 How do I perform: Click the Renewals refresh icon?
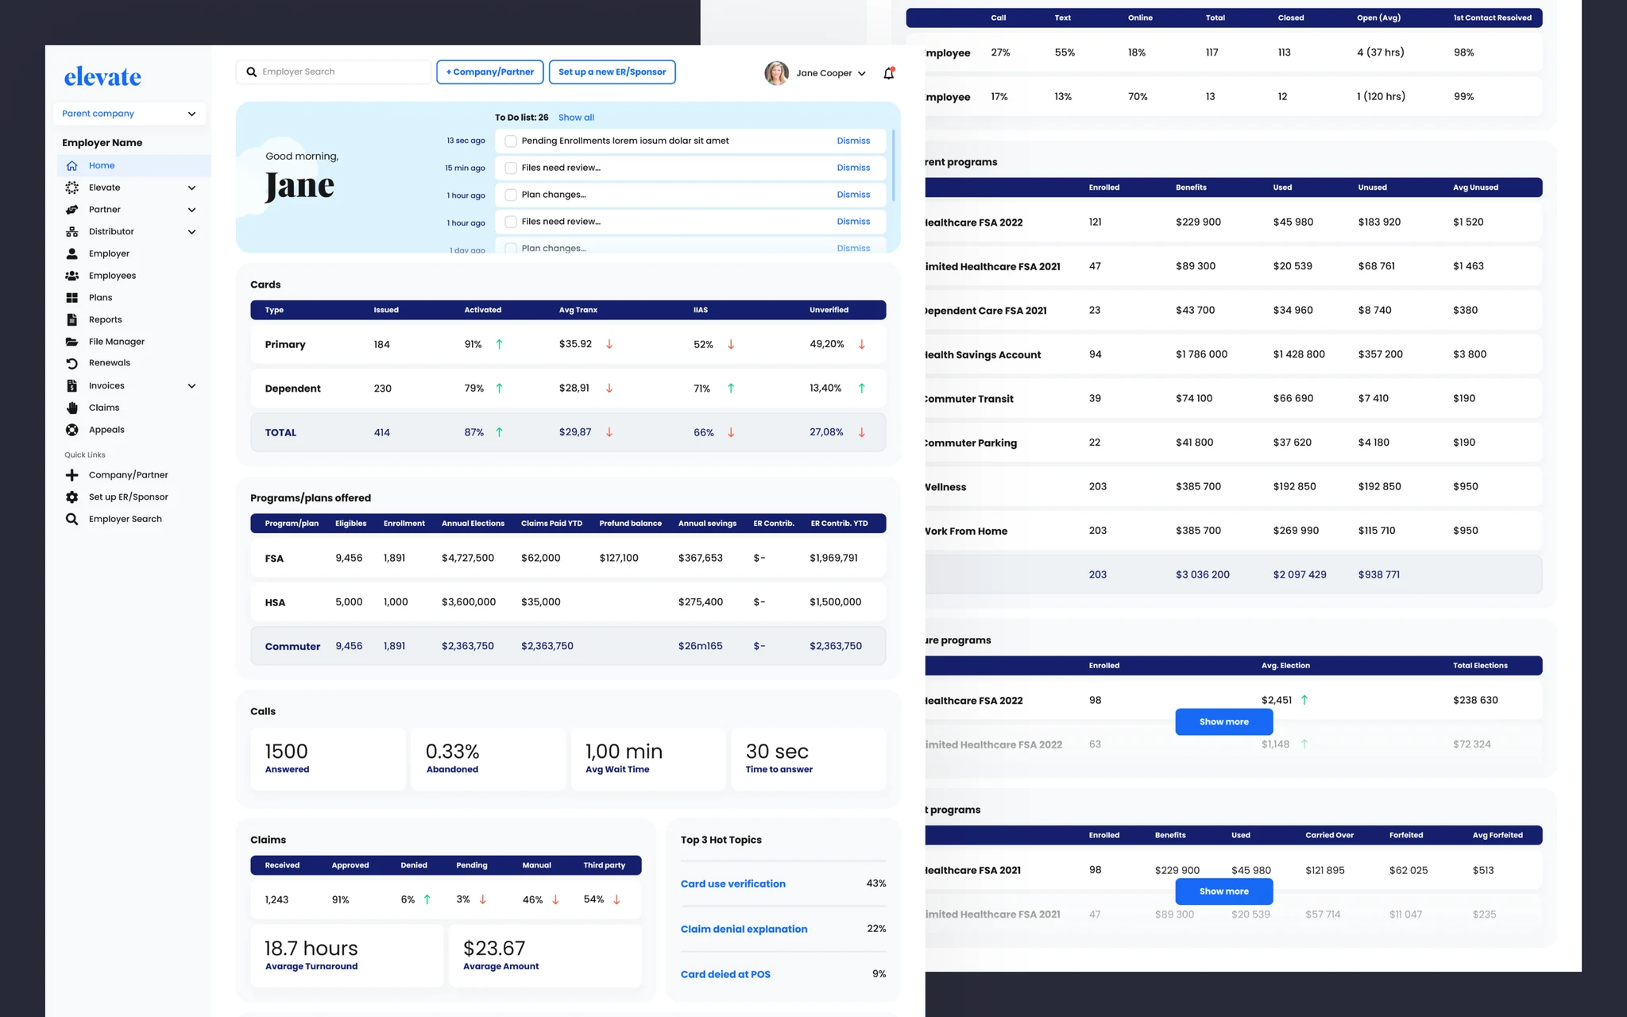point(71,363)
